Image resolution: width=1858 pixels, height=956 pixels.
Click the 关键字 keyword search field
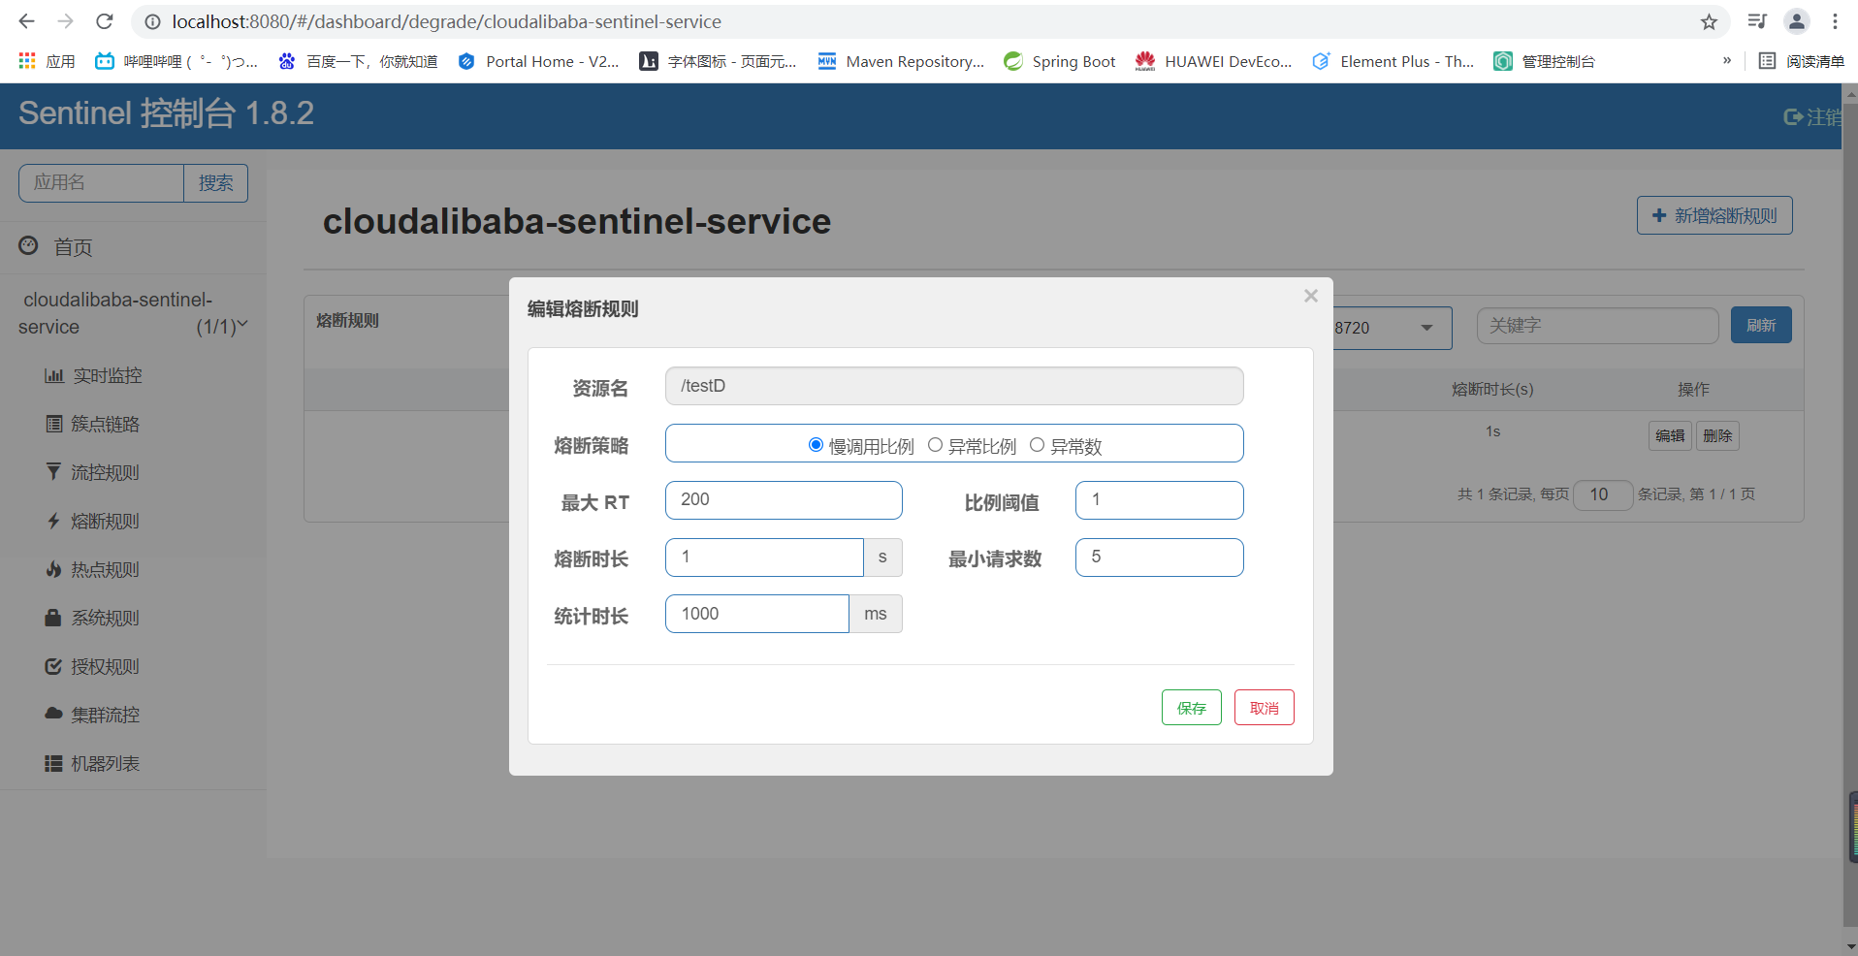(x=1597, y=325)
